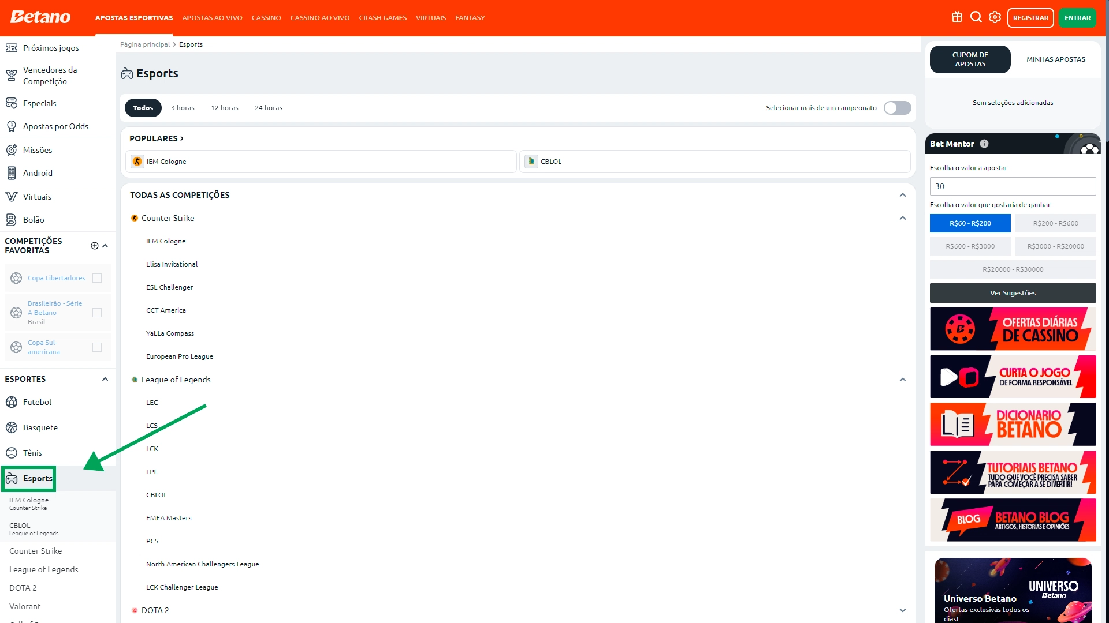Select the R$200 - R$600 win range
Image resolution: width=1109 pixels, height=623 pixels.
point(1056,223)
